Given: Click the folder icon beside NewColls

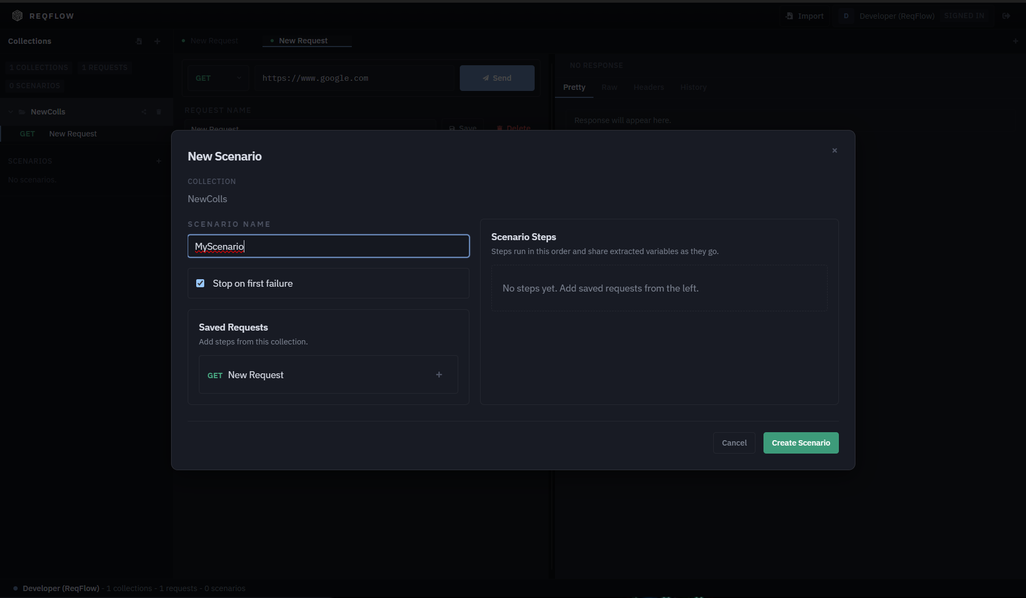Looking at the screenshot, I should point(22,112).
